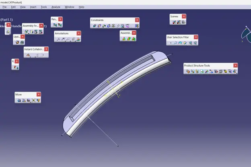Viewport: 251px width, 167px height.
Task: Click the first icon in Constraints toolbar
Action: click(95, 26)
